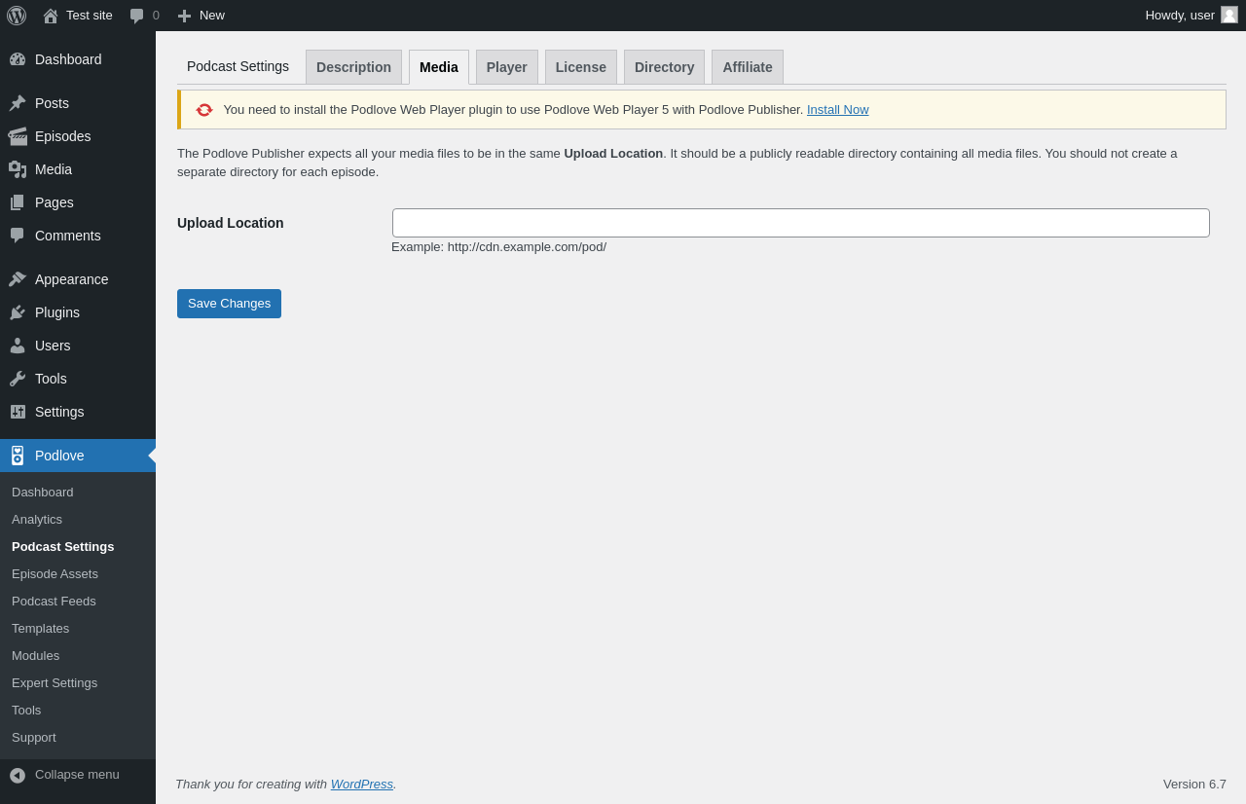
Task: Click the Plugins plug icon
Action: click(18, 312)
